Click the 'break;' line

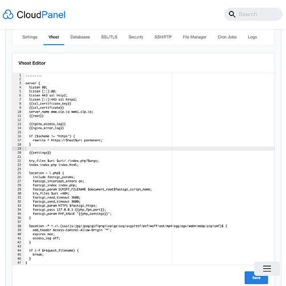coord(38,255)
